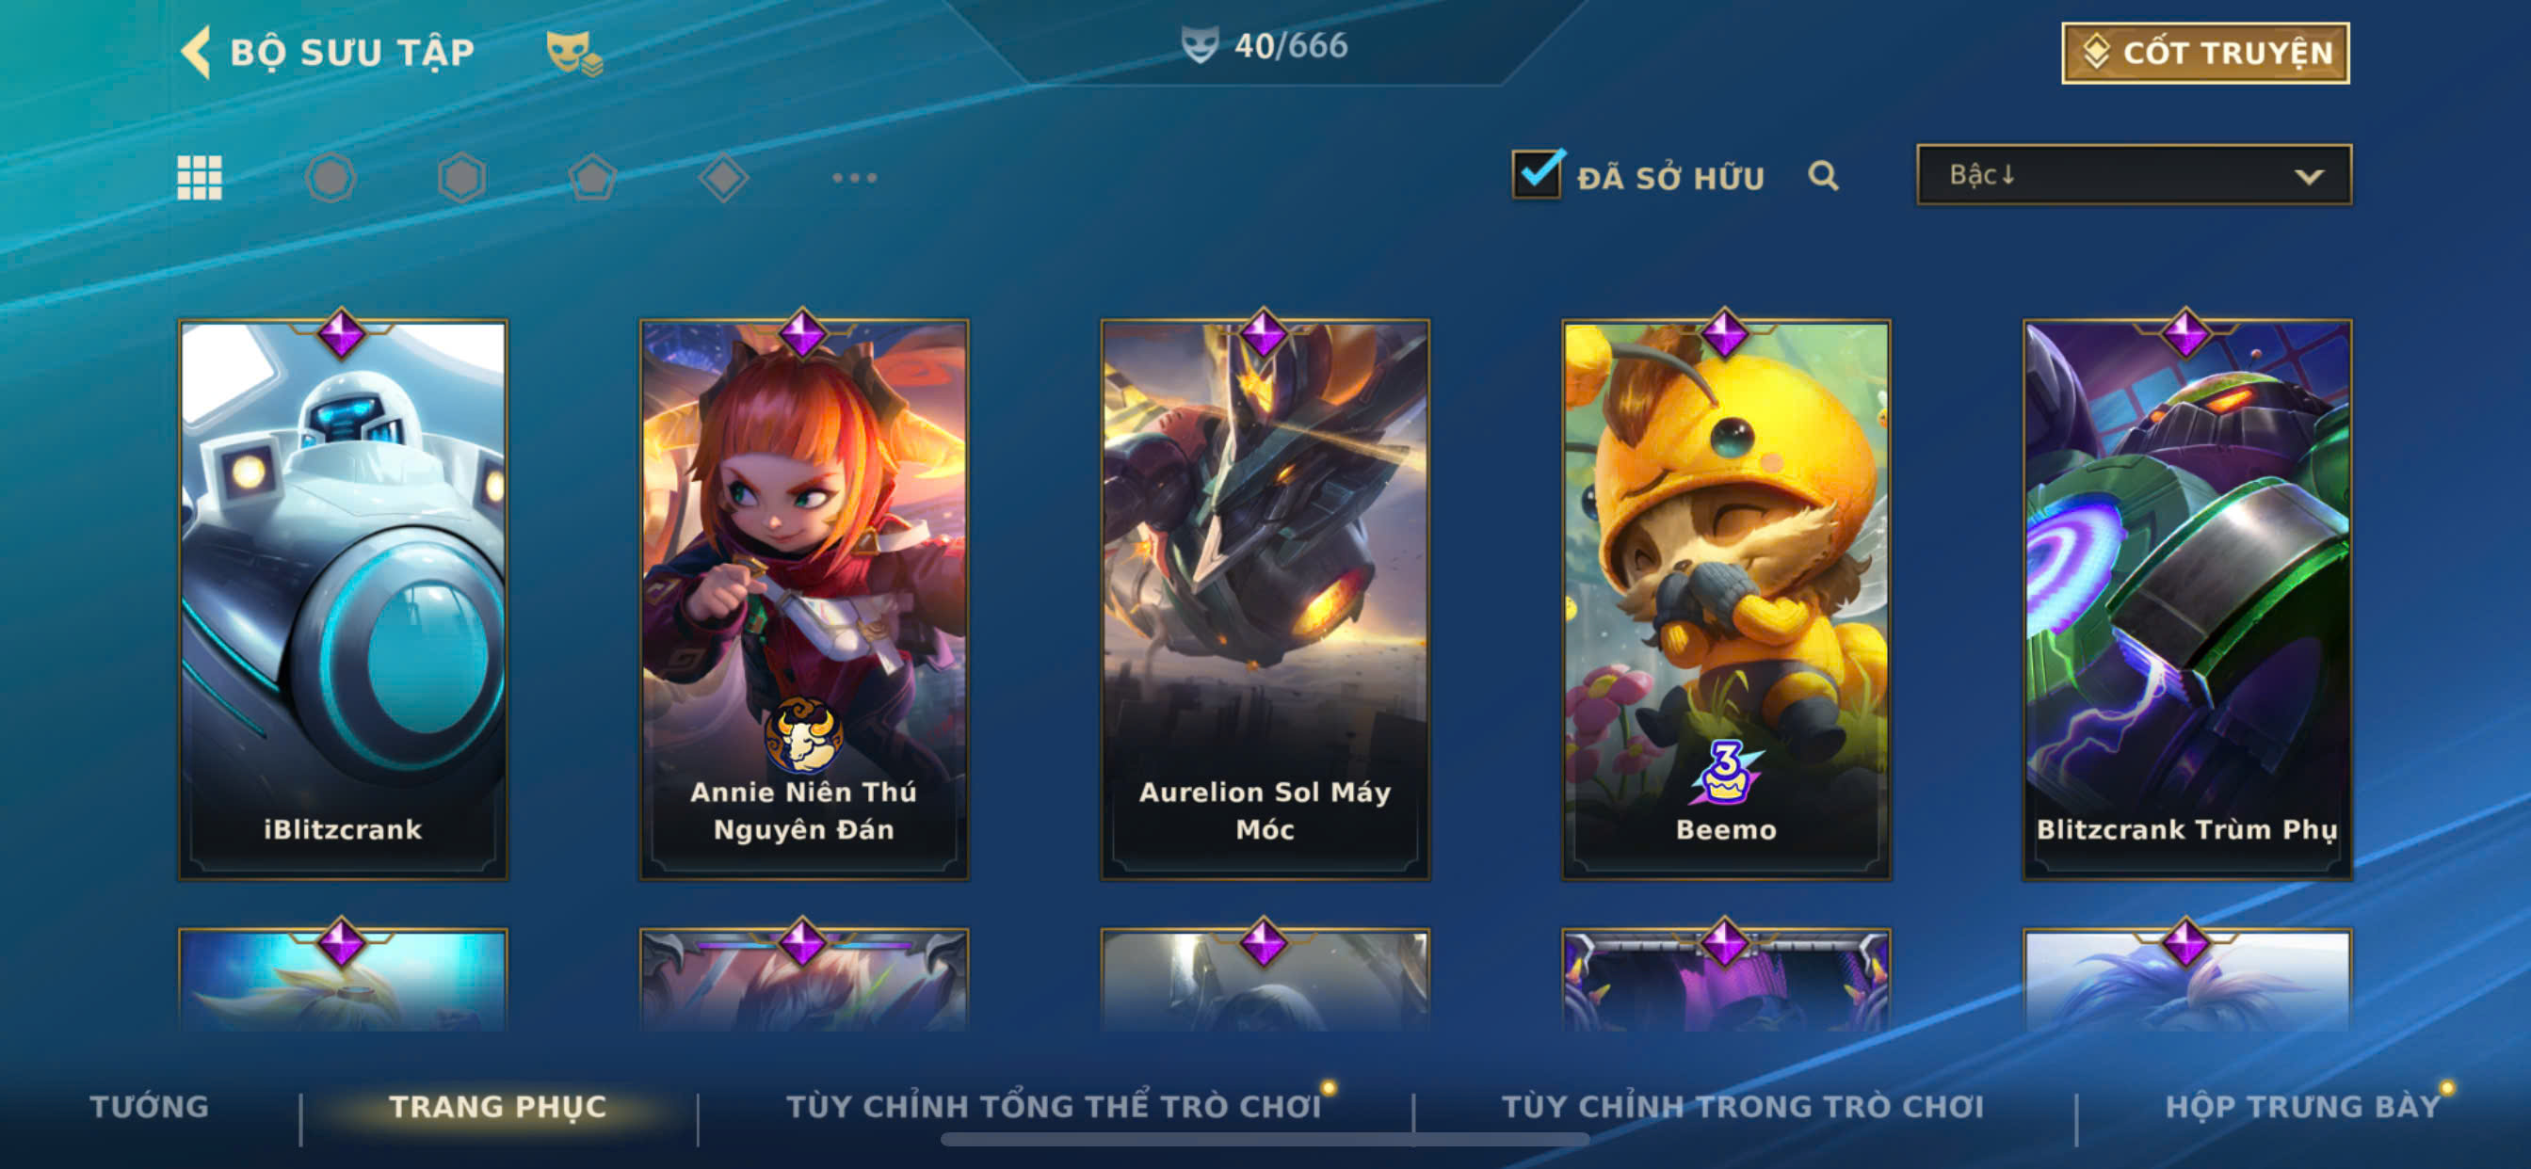Select the iBlitzcrank skin card
Screen dimensions: 2531x1169
click(342, 600)
